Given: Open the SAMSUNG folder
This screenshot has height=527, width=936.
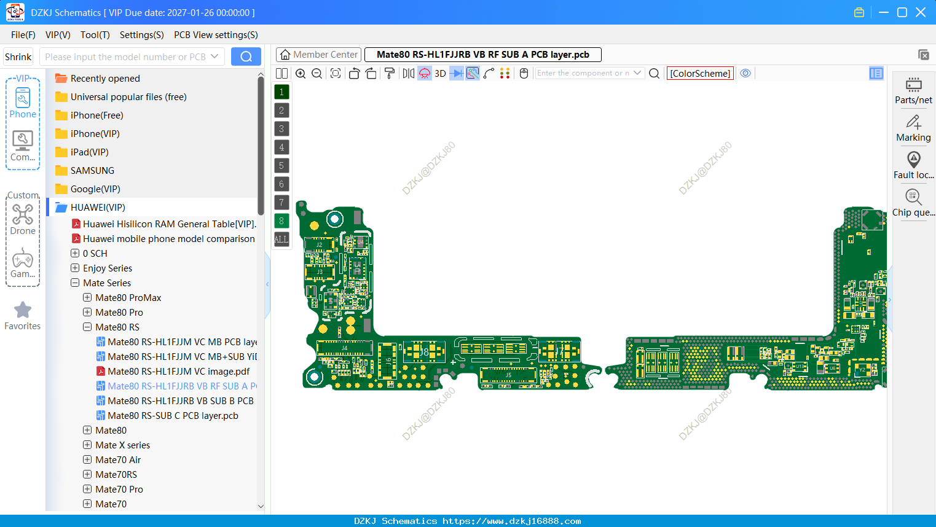Looking at the screenshot, I should point(92,171).
